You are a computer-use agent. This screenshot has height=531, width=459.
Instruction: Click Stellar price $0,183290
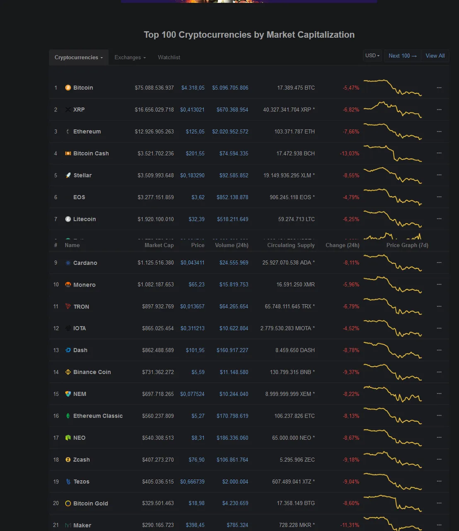click(192, 175)
